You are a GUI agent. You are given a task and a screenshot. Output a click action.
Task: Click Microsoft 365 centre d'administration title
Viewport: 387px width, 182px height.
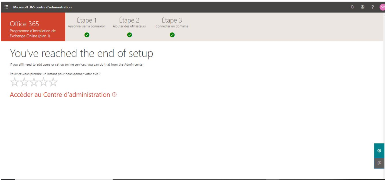42,7
